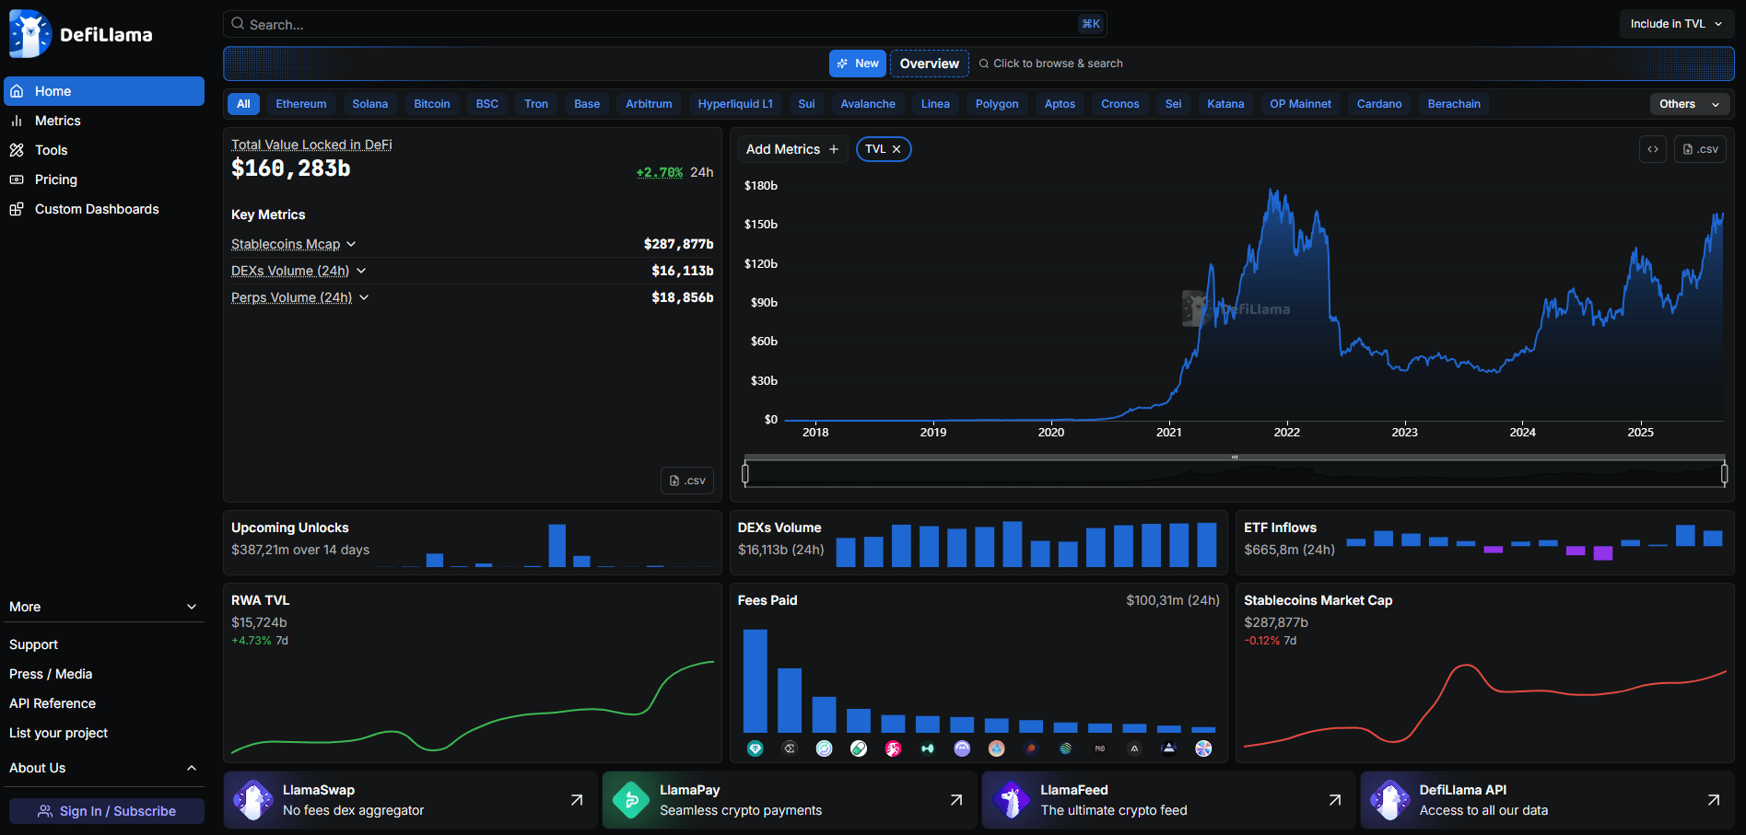This screenshot has width=1746, height=835.
Task: Click the left handle of chart range slider
Action: point(745,474)
